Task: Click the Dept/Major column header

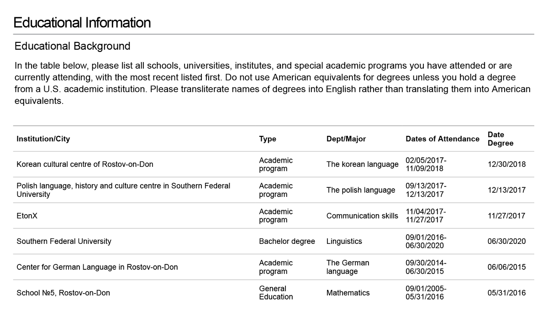Action: (x=346, y=139)
